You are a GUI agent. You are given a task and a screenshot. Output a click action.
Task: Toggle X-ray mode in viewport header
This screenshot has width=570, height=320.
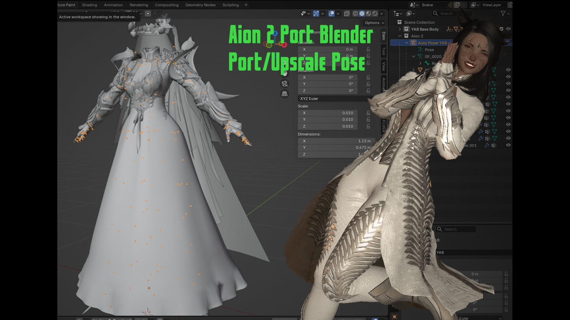[x=347, y=14]
